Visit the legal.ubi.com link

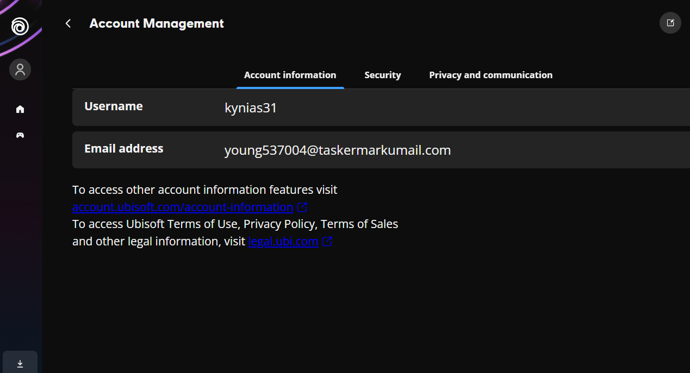[283, 242]
